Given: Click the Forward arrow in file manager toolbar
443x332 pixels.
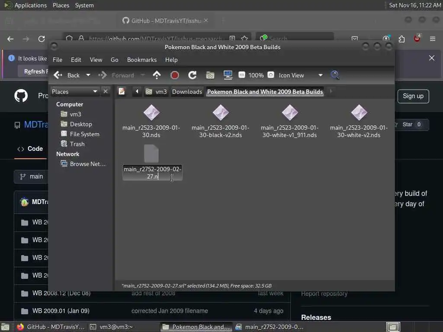Looking at the screenshot, I should tap(103, 75).
